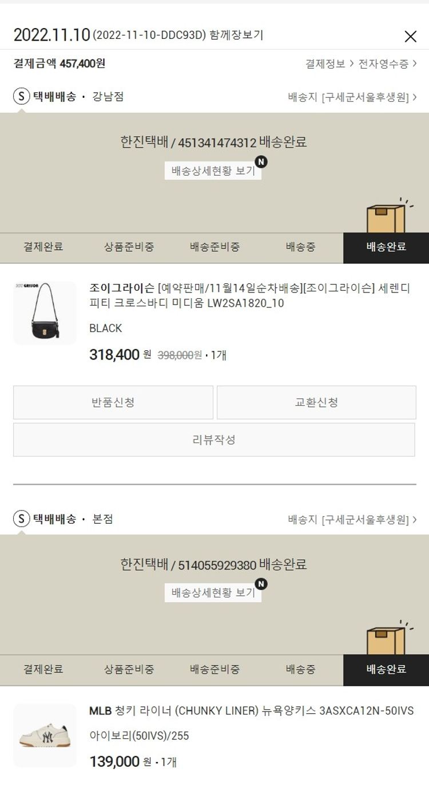Image resolution: width=429 pixels, height=787 pixels.
Task: Open the MLB Chunky Liner sneaker thumbnail
Action: [45, 735]
